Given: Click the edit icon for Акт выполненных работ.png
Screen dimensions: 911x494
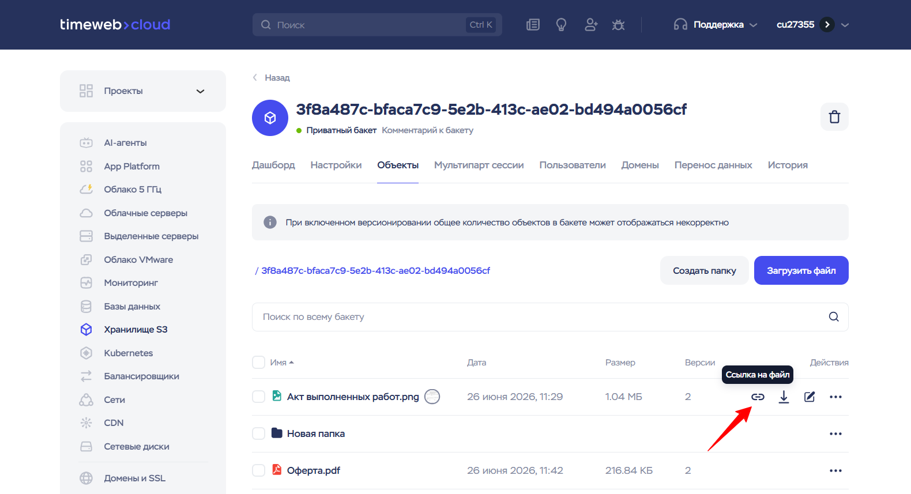Looking at the screenshot, I should (810, 397).
